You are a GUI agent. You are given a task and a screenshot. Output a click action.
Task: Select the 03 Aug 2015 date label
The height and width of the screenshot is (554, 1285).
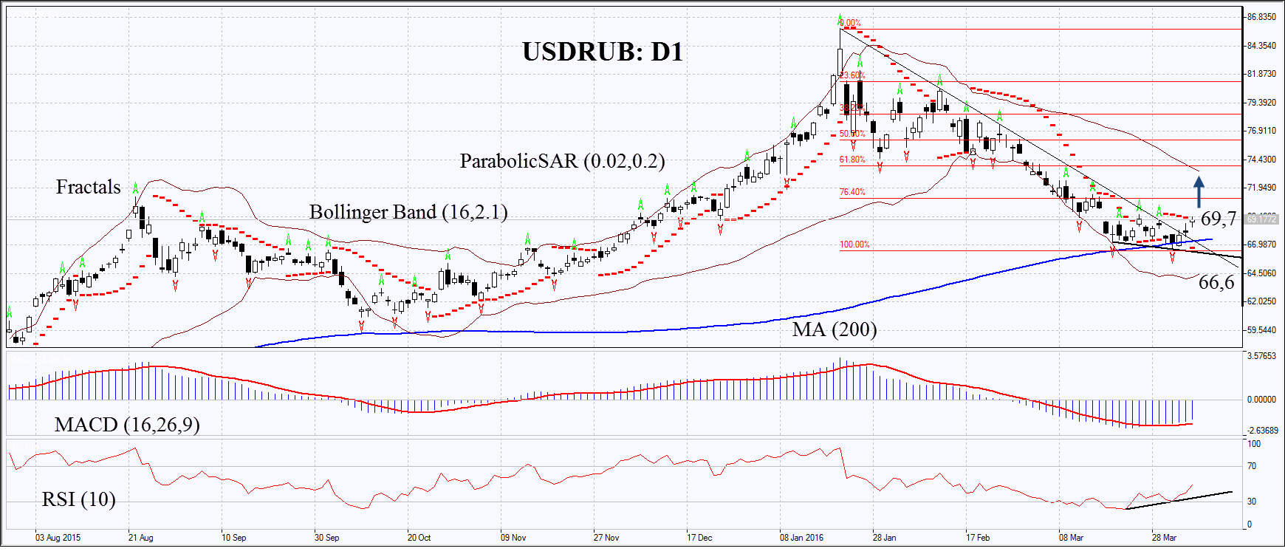(58, 538)
